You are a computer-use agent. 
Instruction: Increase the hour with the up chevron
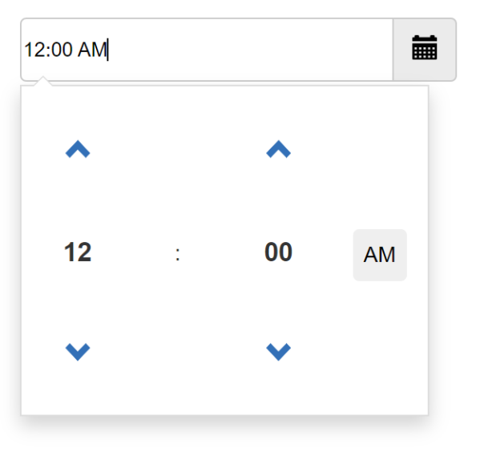pos(78,149)
